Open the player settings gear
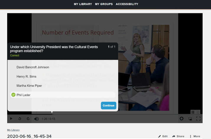 tap(181, 119)
